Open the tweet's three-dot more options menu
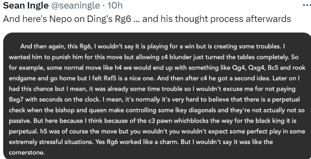The width and height of the screenshot is (311, 159). [x=307, y=5]
